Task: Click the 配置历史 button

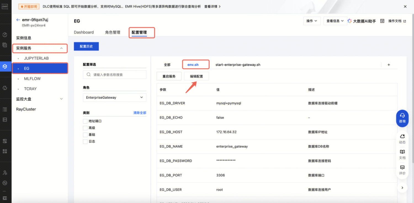Action: pyautogui.click(x=86, y=47)
